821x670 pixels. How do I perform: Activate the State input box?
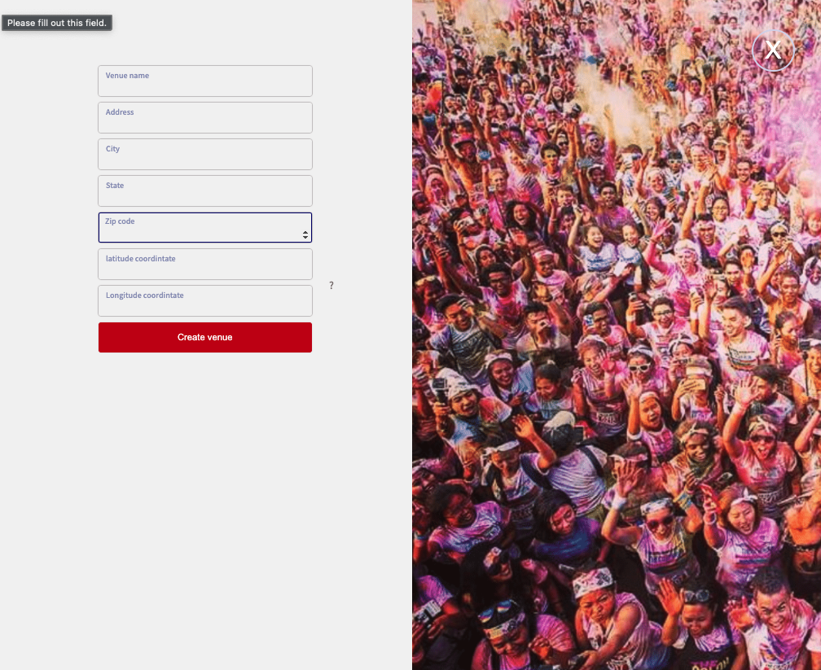tap(205, 190)
